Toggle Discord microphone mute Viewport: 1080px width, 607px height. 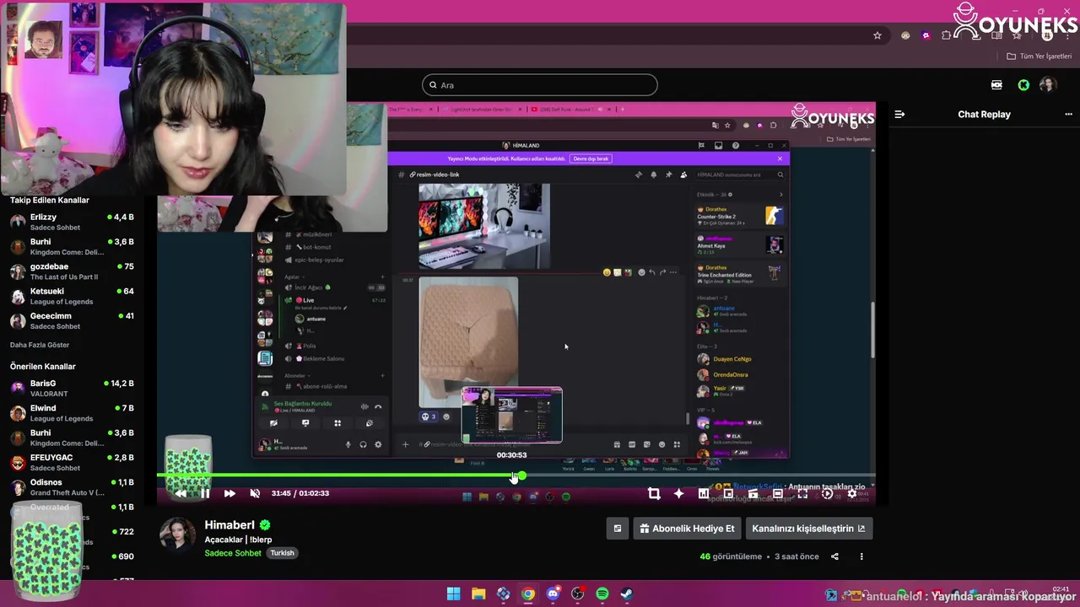coord(348,444)
